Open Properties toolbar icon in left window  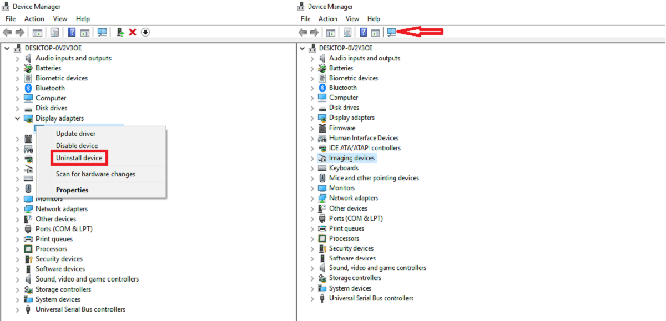click(x=54, y=32)
